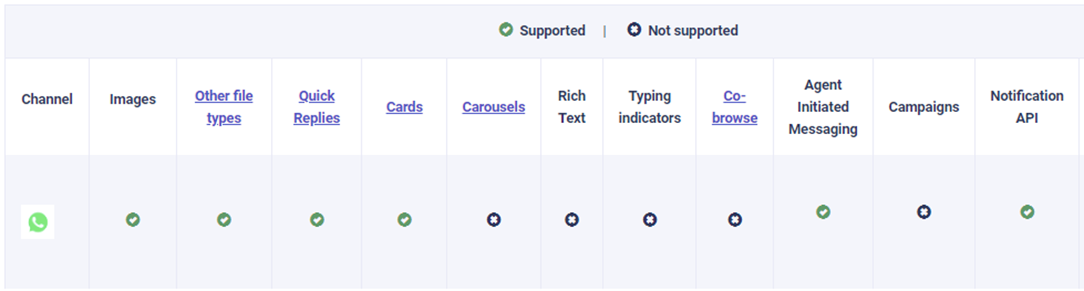Click the not-supported icon under Typing indicators
The image size is (1084, 291).
[650, 219]
